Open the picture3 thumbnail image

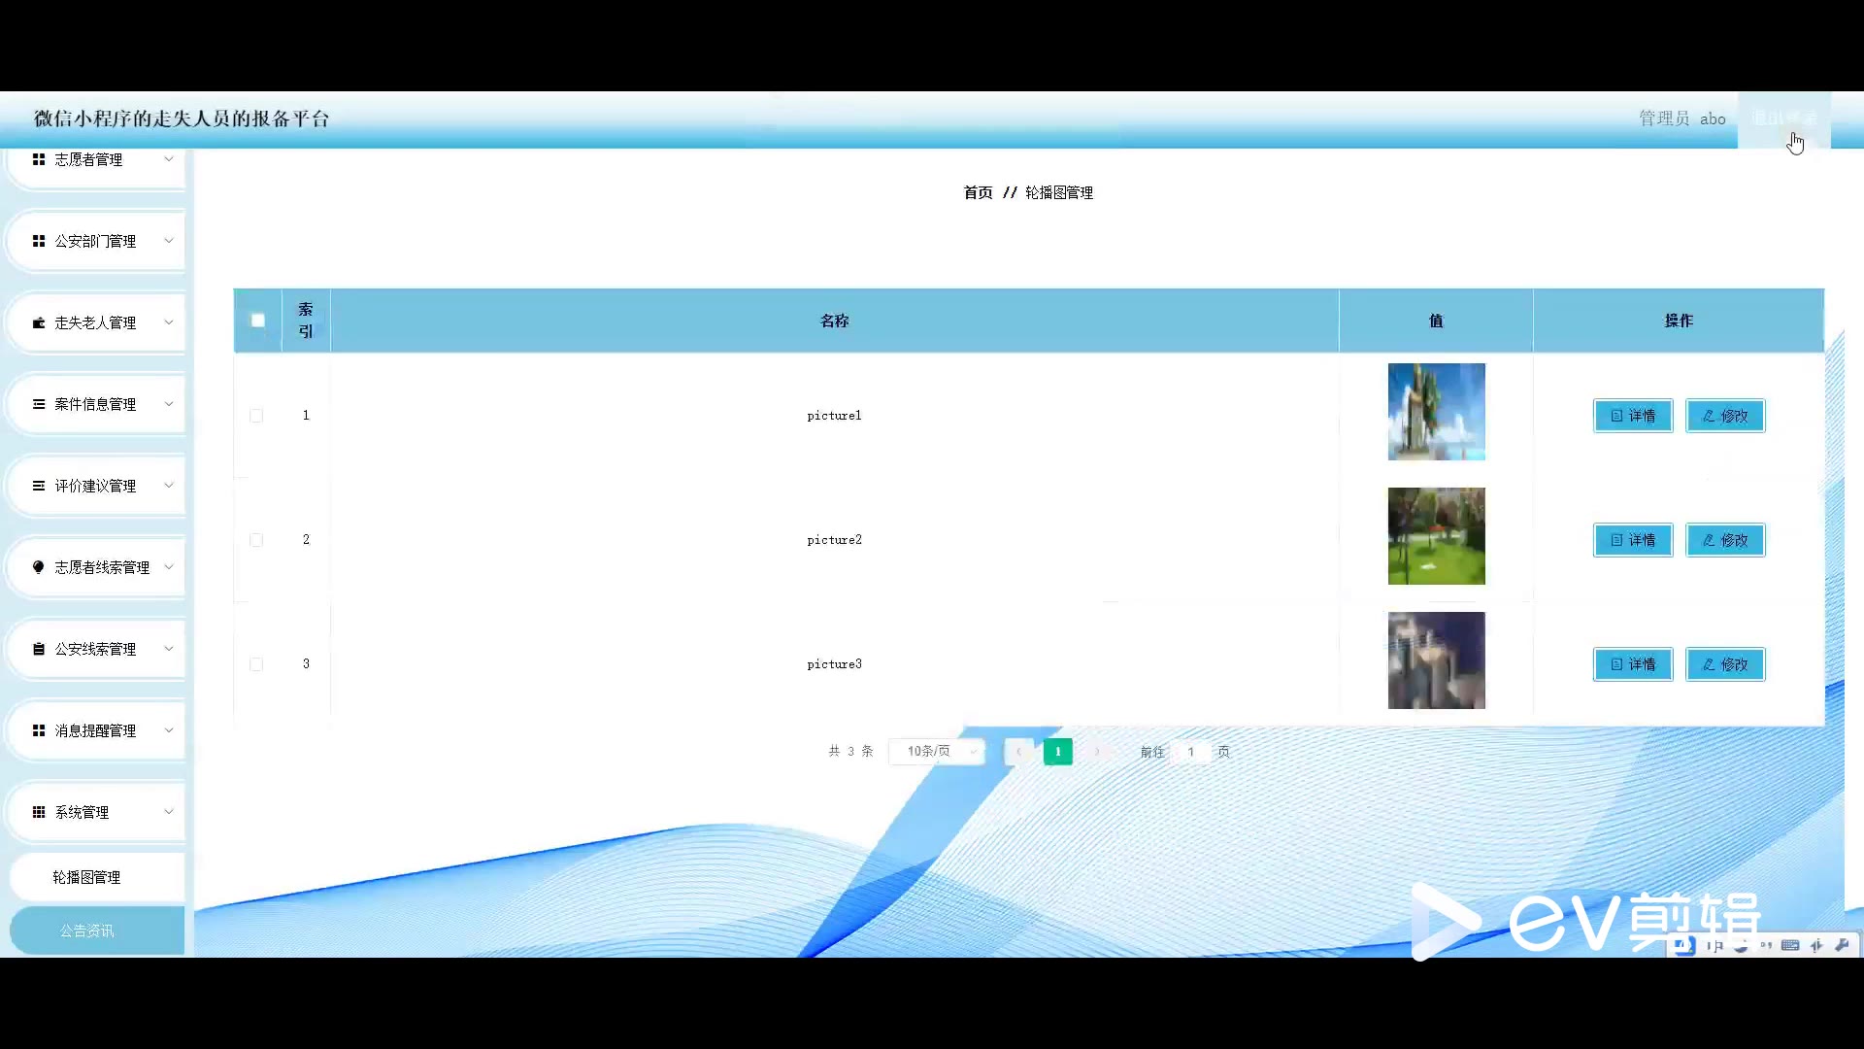1437,660
